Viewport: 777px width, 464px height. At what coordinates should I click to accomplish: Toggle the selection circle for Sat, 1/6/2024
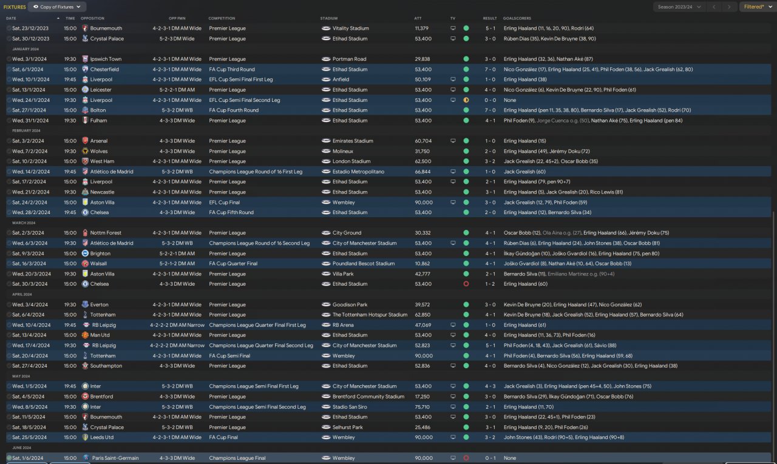tap(9, 458)
